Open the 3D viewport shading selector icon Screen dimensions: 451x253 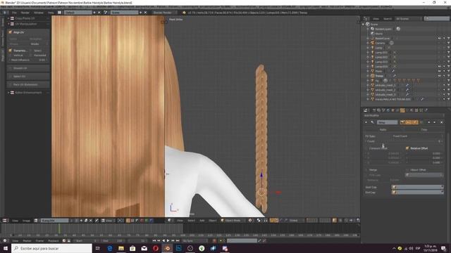[250, 220]
